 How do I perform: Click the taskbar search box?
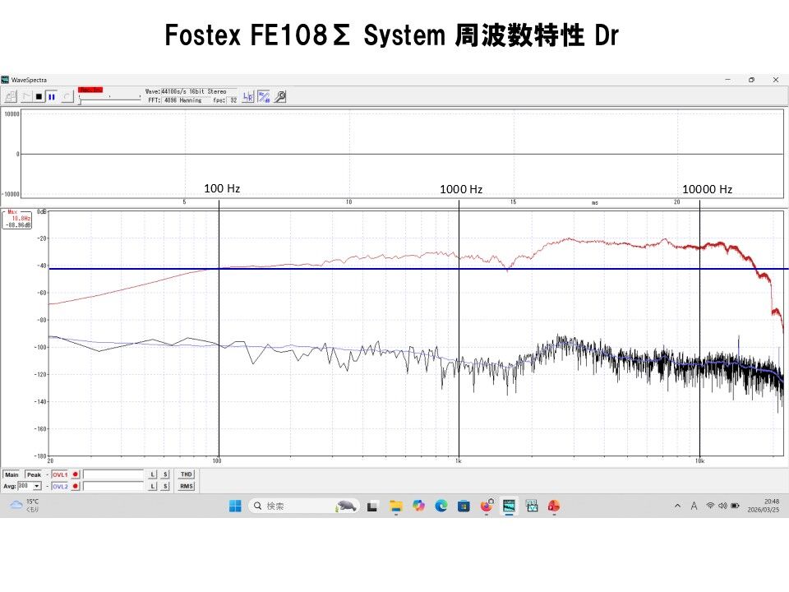click(304, 506)
